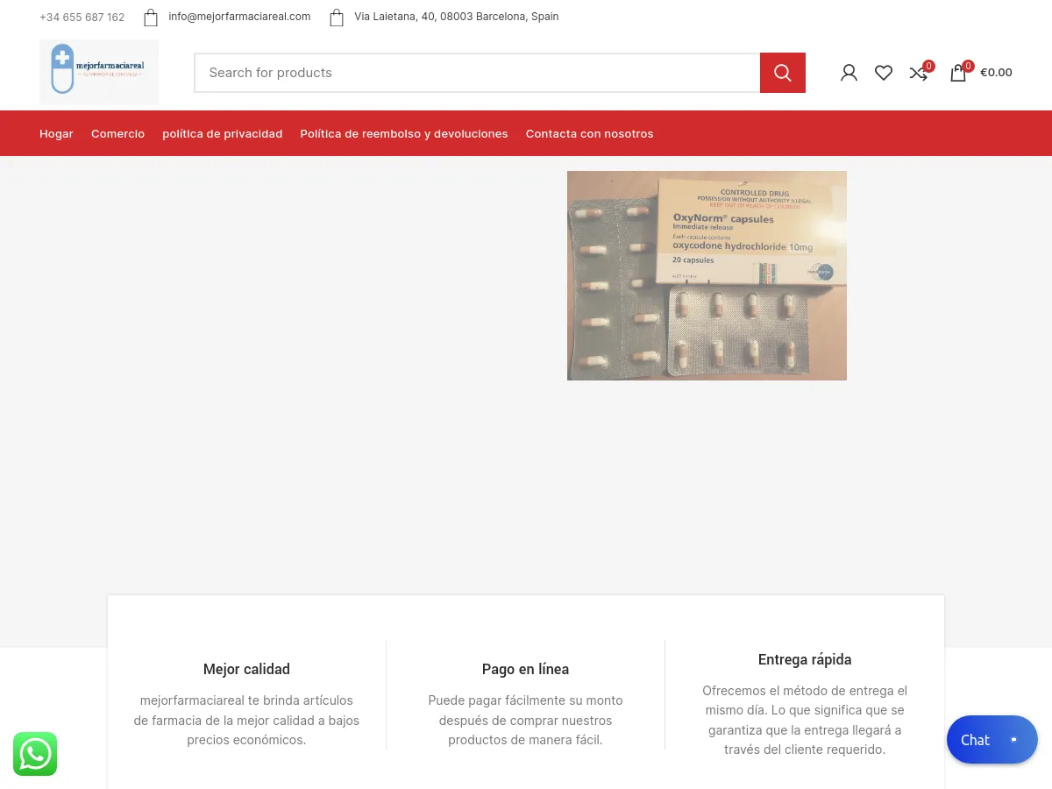The width and height of the screenshot is (1052, 789).
Task: Go to Contacta con nosotros
Action: (589, 133)
